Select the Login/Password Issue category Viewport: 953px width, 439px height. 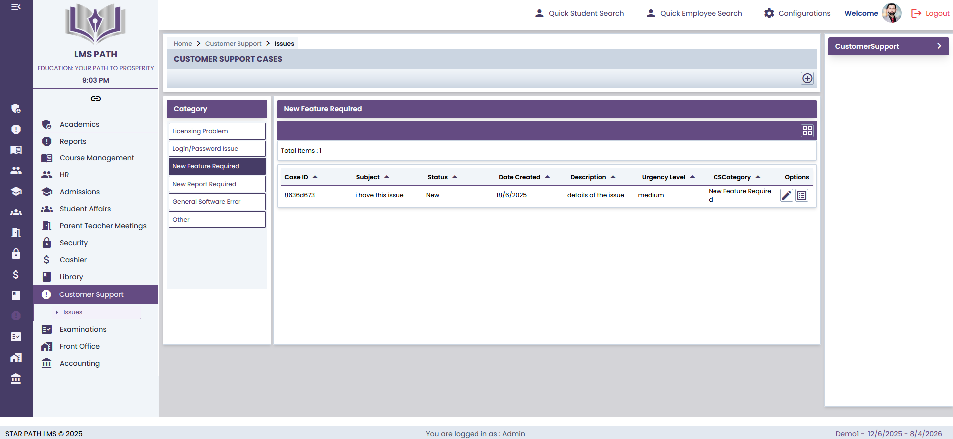click(x=217, y=148)
